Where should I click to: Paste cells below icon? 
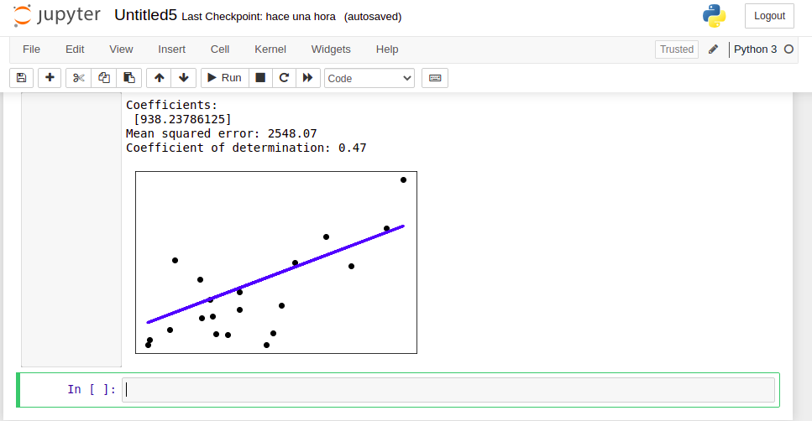(128, 78)
